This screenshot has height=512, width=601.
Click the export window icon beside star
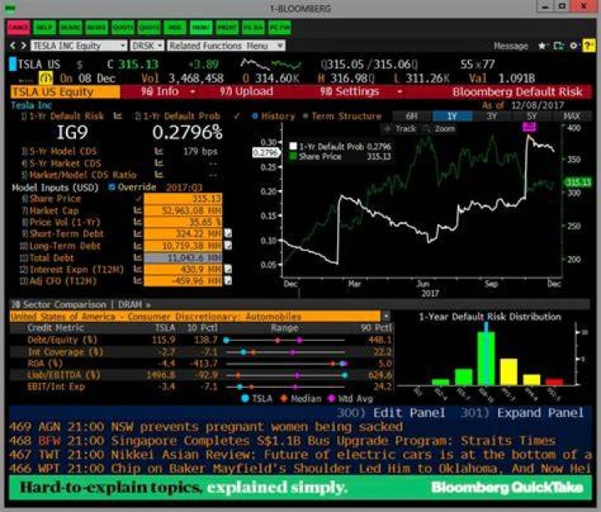558,46
